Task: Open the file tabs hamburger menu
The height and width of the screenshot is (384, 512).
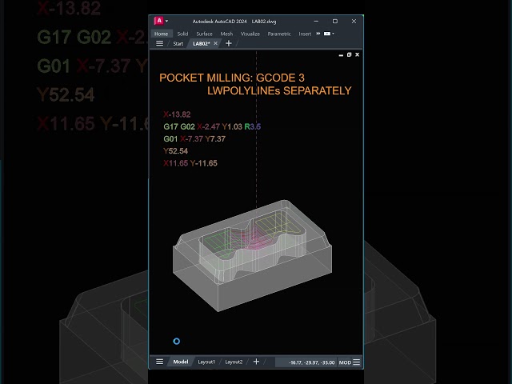Action: pyautogui.click(x=159, y=43)
